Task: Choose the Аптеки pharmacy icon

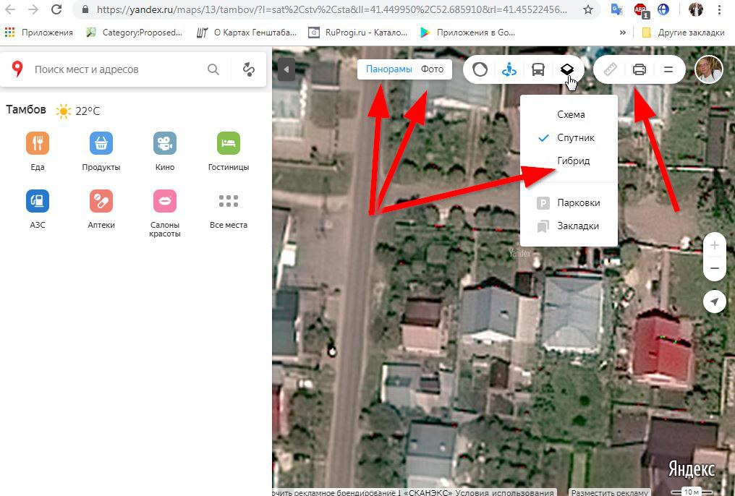Action: [x=101, y=201]
